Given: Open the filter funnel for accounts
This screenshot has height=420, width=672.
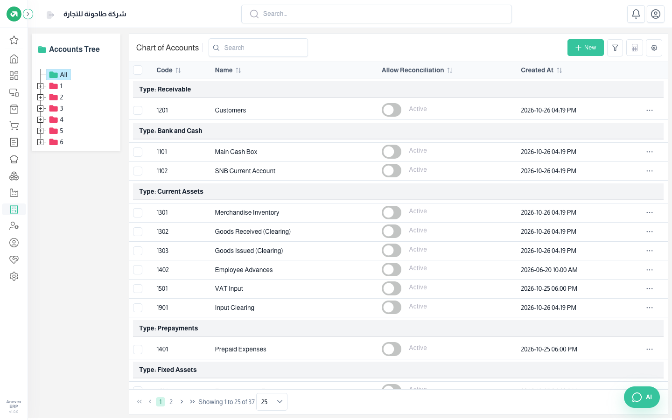Looking at the screenshot, I should pos(615,48).
